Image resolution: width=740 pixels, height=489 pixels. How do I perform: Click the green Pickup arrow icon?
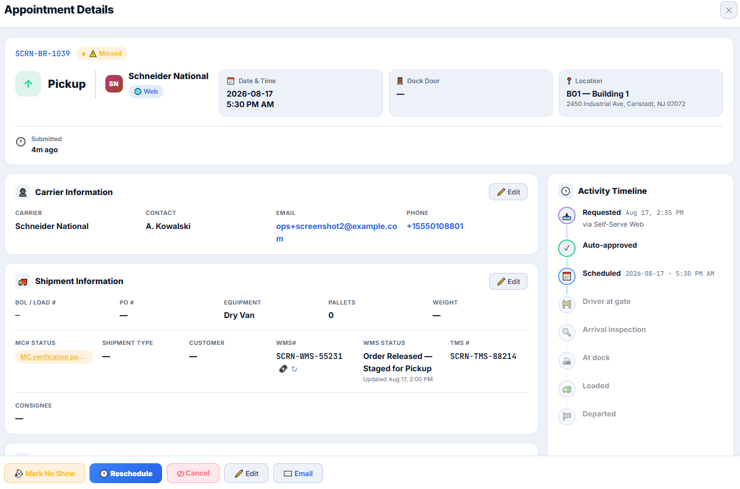28,84
